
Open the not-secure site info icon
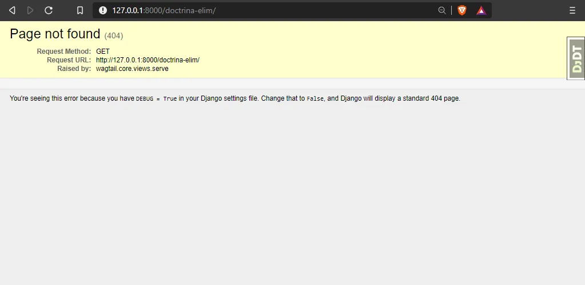(x=103, y=10)
